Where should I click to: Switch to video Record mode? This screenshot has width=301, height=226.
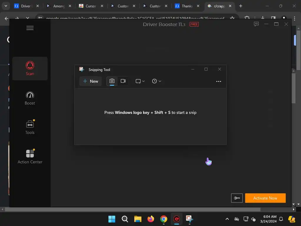(x=123, y=81)
